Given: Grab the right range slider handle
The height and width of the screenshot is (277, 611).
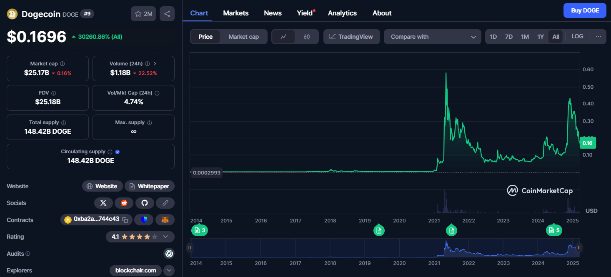Looking at the screenshot, I should tap(579, 248).
